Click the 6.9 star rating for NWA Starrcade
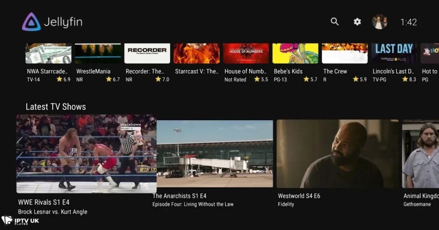Image resolution: width=439 pixels, height=230 pixels. pos(63,79)
